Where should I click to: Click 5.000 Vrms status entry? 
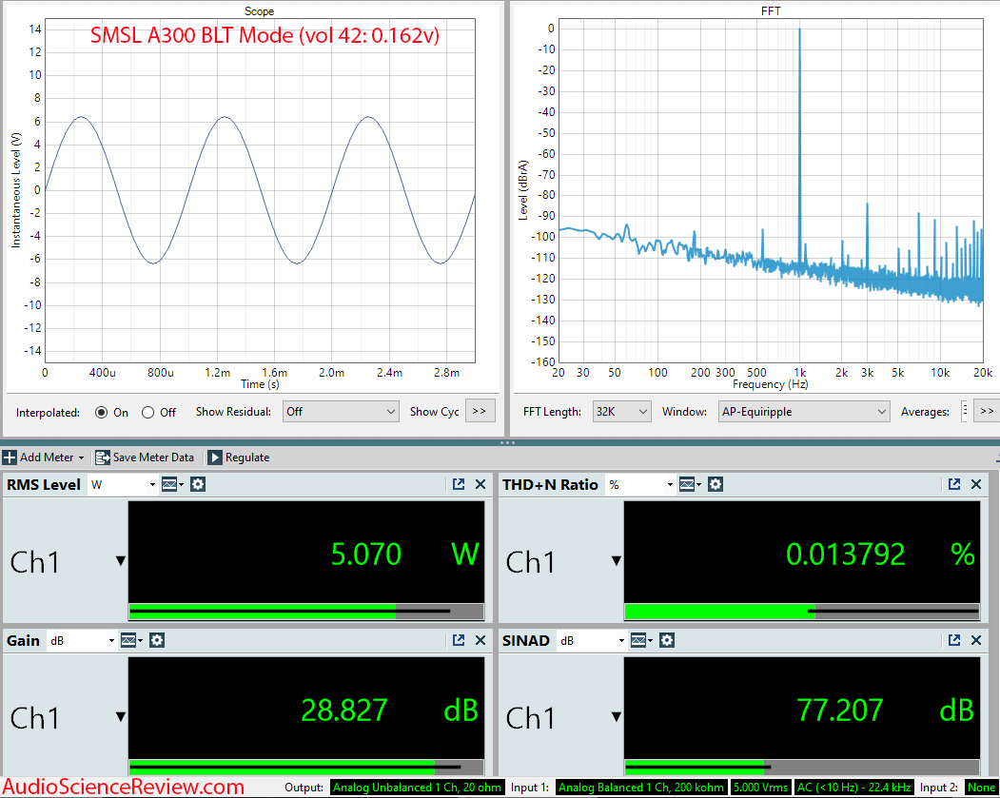pos(760,788)
